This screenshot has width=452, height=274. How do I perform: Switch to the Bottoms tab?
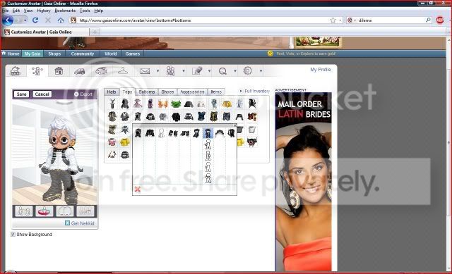(147, 92)
